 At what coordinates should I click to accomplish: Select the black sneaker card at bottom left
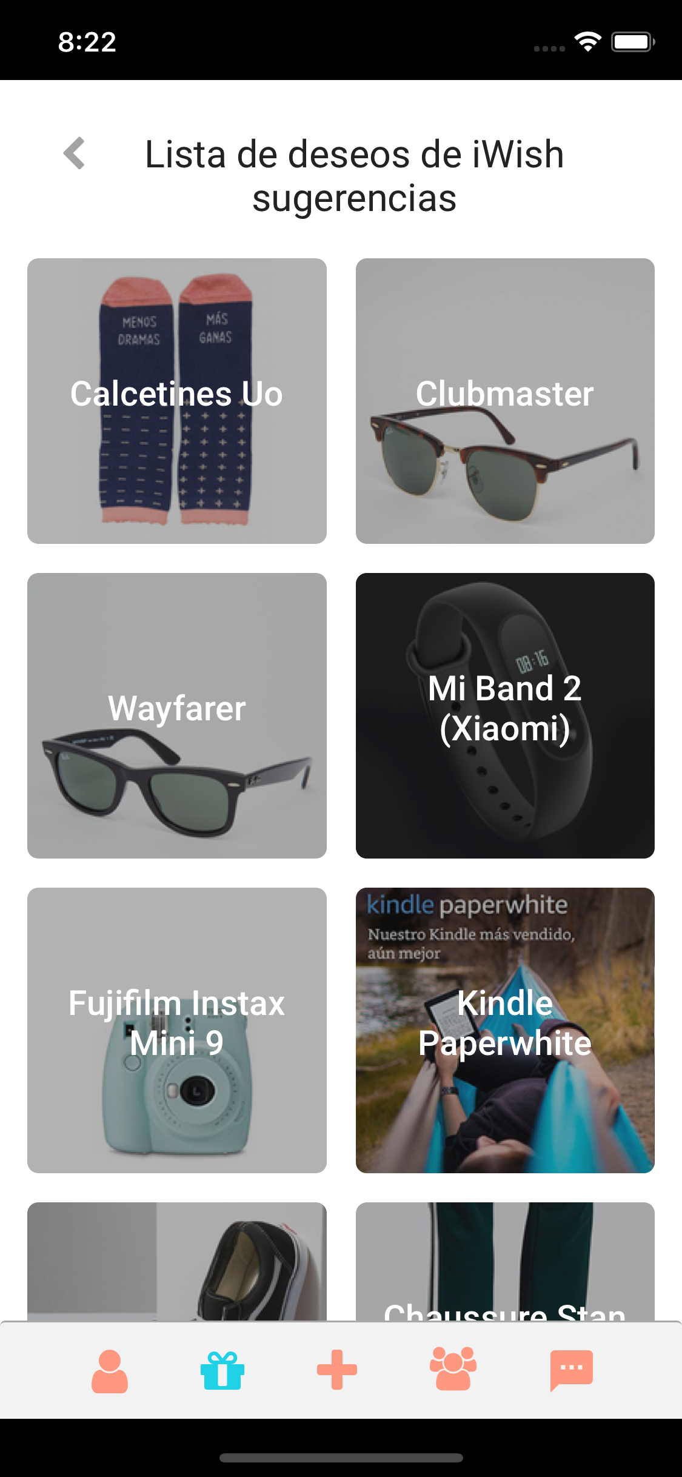(177, 1262)
